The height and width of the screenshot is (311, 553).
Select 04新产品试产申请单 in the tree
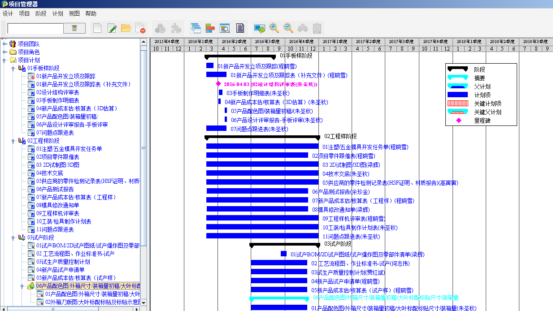(60, 270)
